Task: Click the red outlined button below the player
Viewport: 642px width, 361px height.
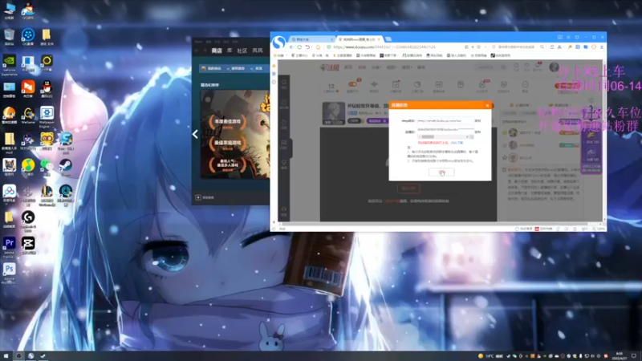Action: click(x=408, y=189)
